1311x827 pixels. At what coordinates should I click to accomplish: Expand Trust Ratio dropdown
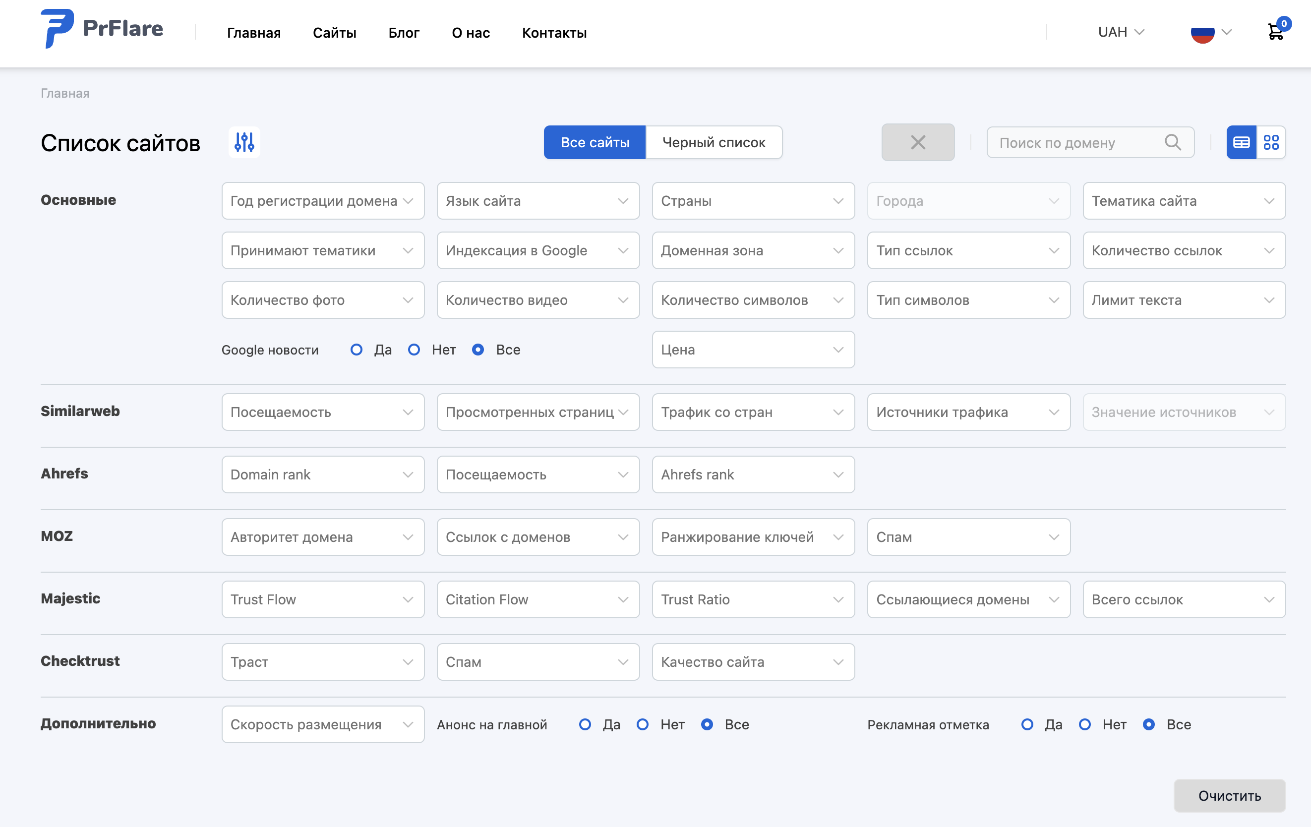point(754,599)
